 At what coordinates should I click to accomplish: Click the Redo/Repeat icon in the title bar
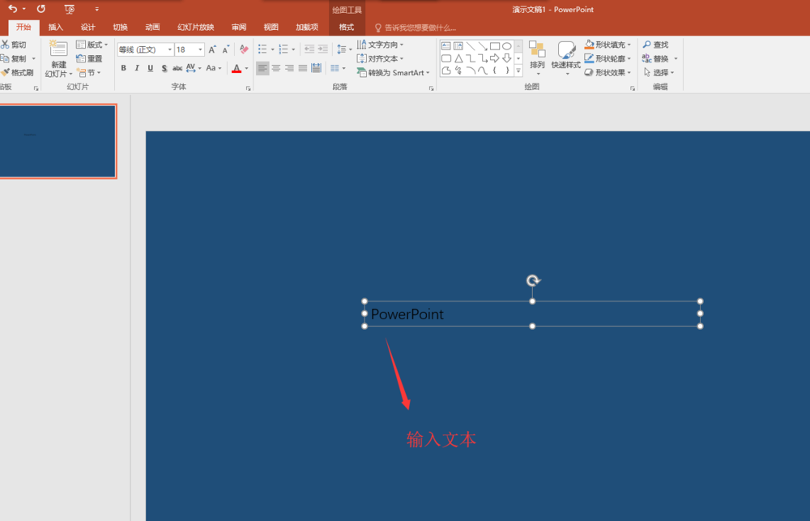[40, 9]
